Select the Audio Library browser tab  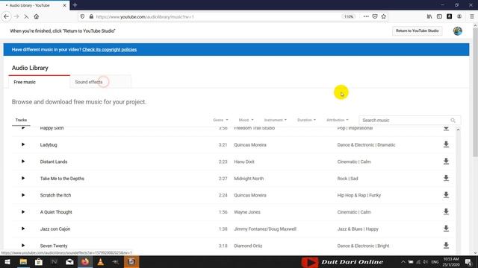35,5
